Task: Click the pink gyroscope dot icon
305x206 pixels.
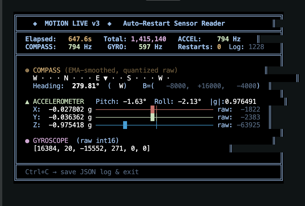Action: (27, 141)
